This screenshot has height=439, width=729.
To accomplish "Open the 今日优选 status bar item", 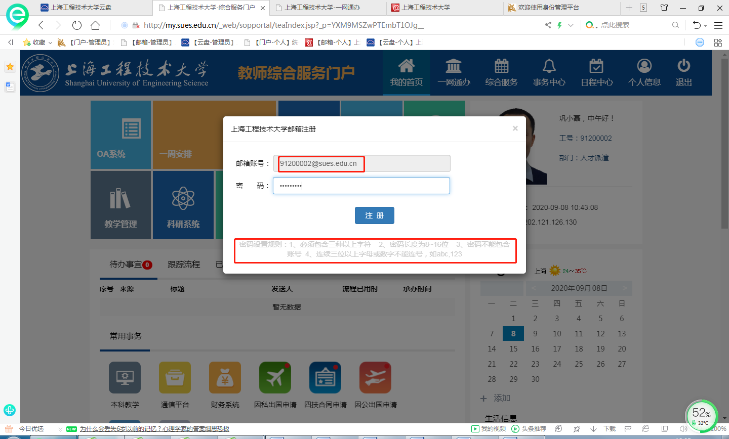I will tap(31, 429).
